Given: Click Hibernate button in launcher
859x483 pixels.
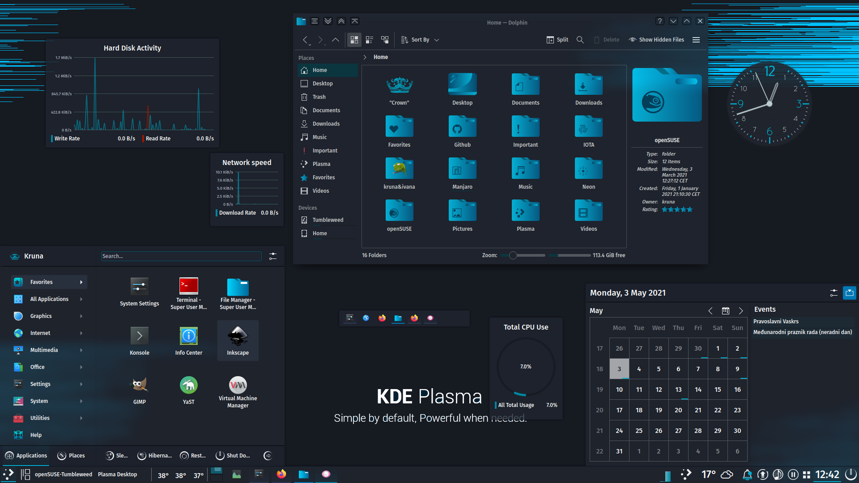Looking at the screenshot, I should click(154, 456).
